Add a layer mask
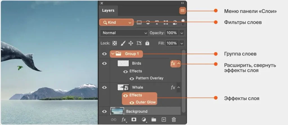The image size is (288, 125). [134, 120]
